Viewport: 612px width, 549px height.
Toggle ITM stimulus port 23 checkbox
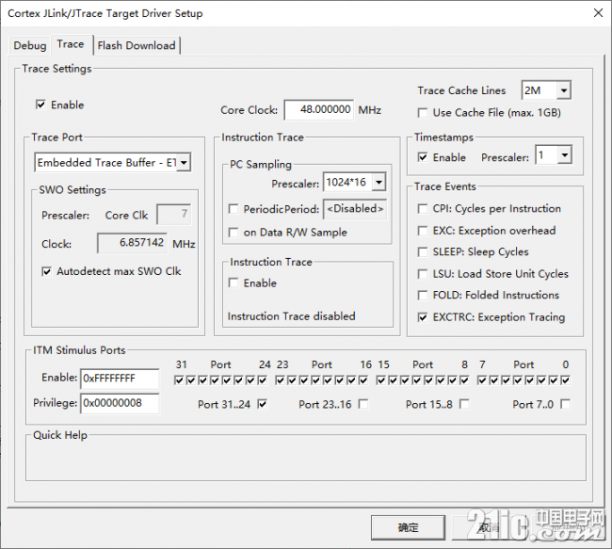(x=280, y=379)
